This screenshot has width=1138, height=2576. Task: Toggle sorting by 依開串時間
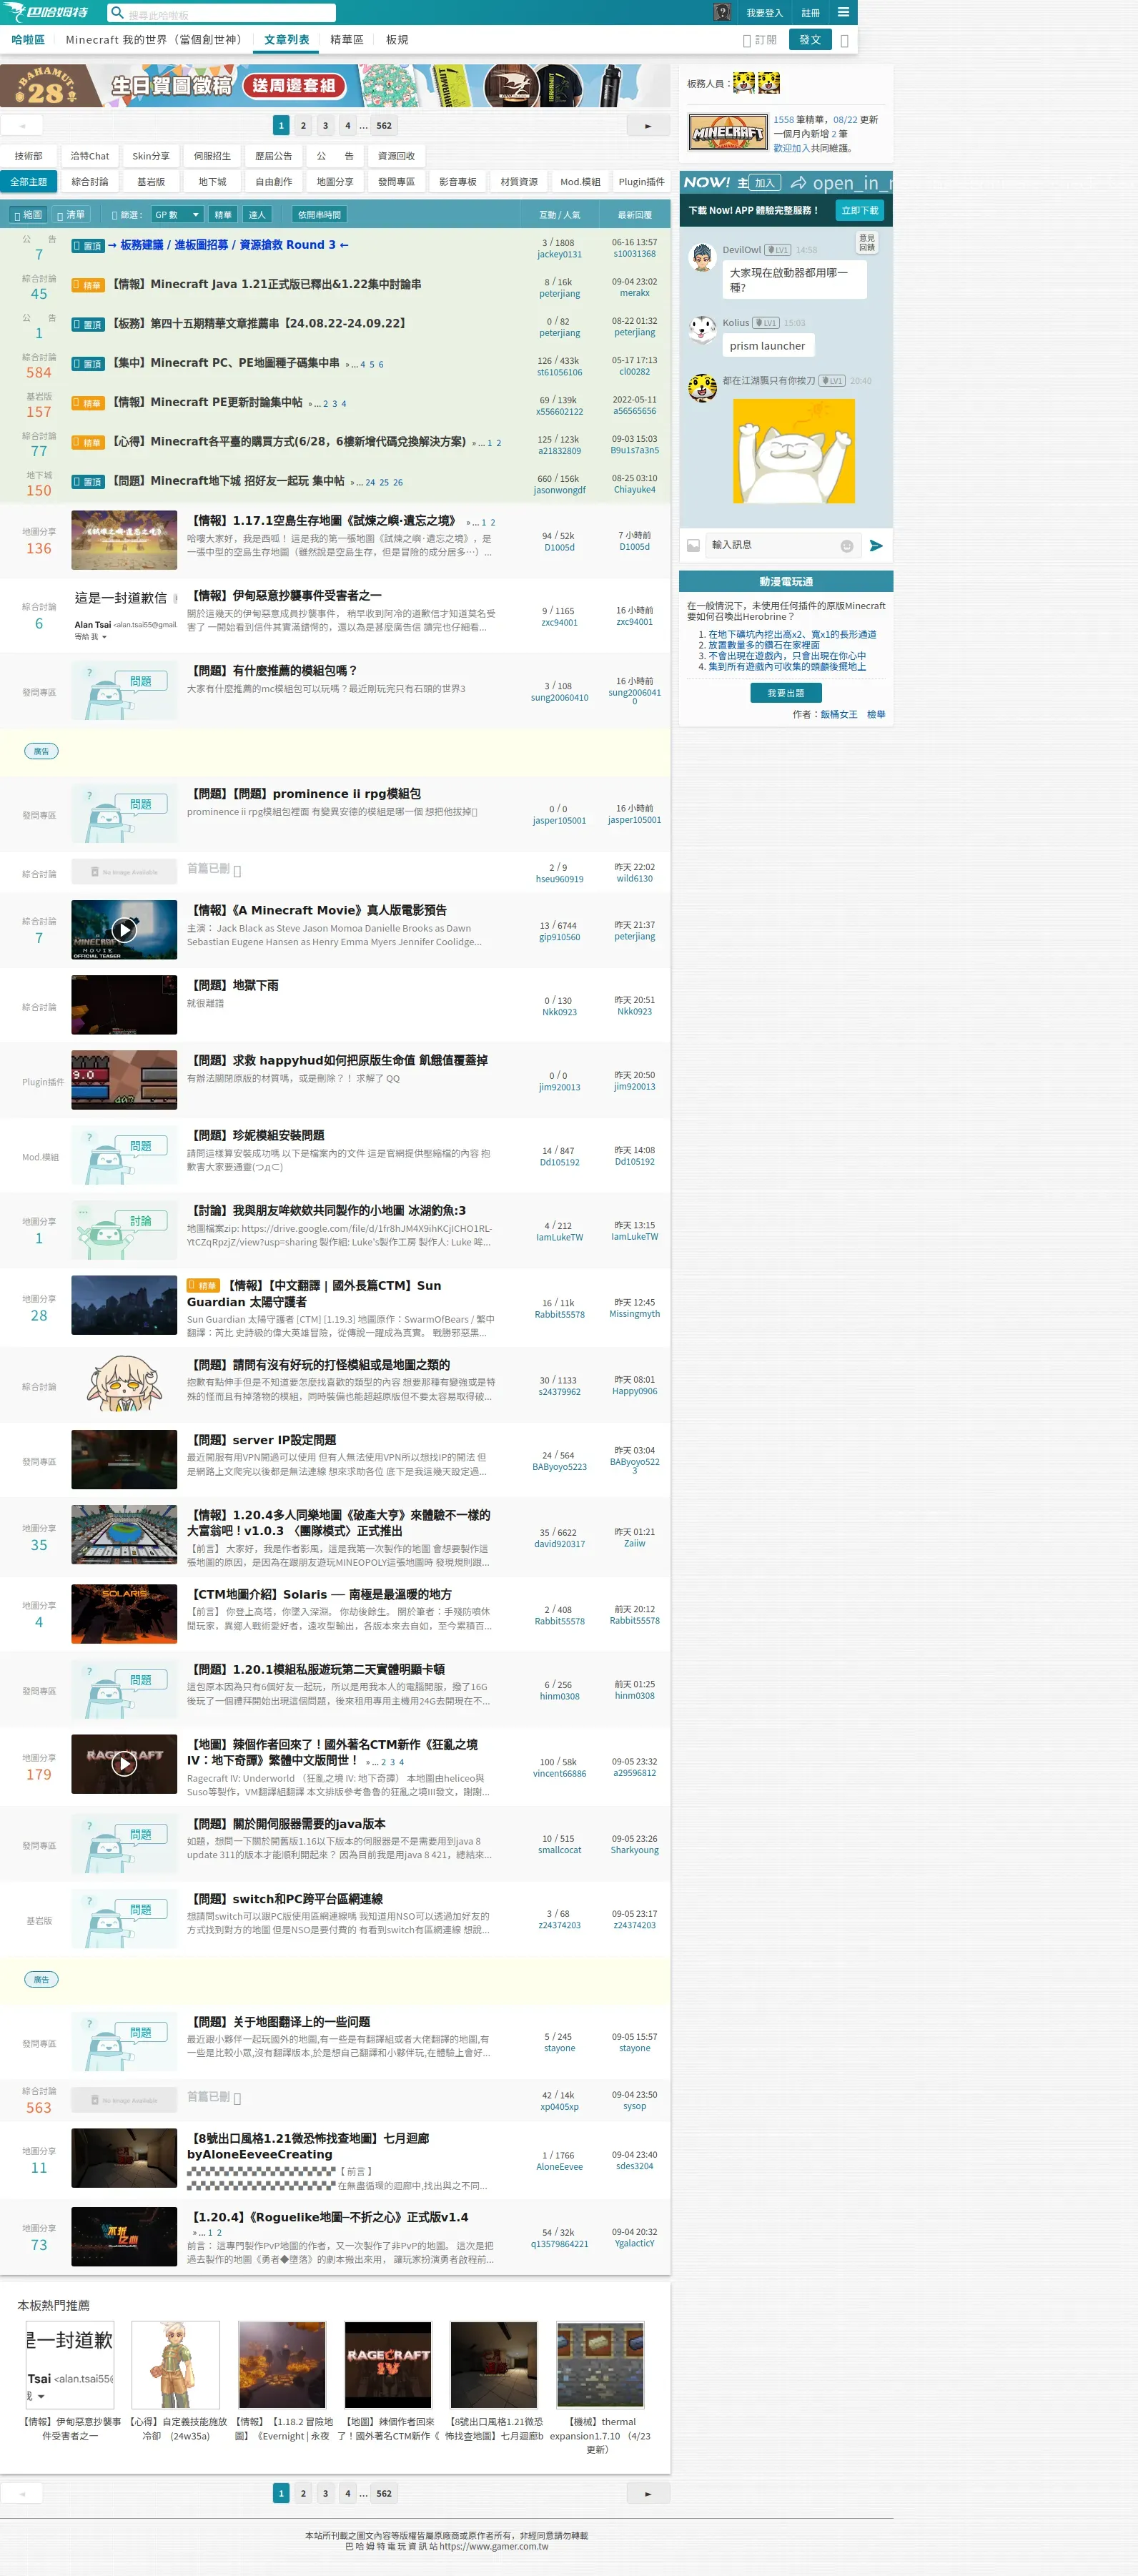pyautogui.click(x=319, y=215)
